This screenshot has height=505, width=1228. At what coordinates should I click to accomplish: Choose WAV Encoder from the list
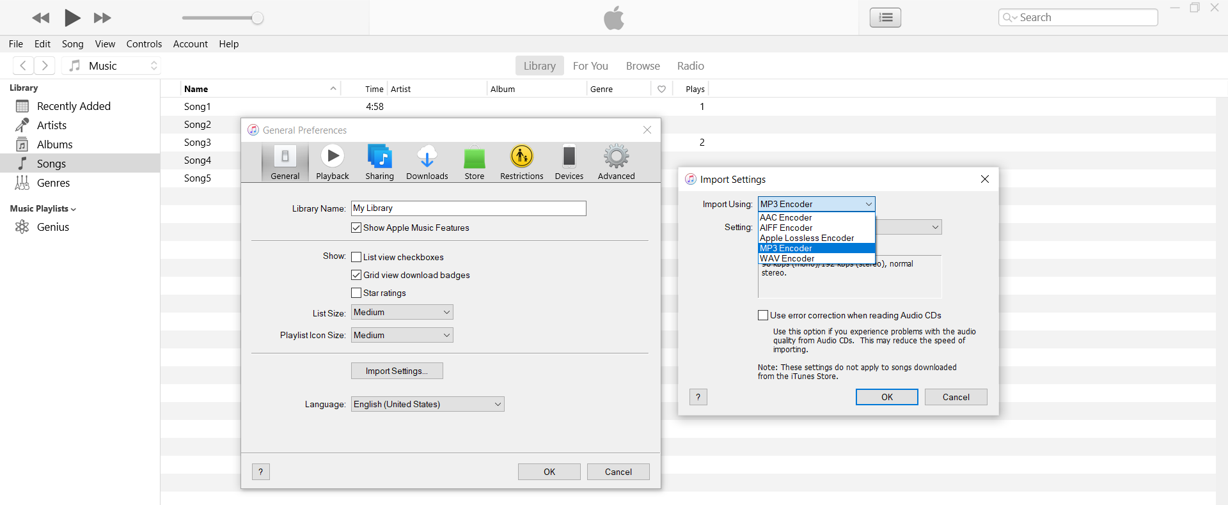[x=787, y=258]
